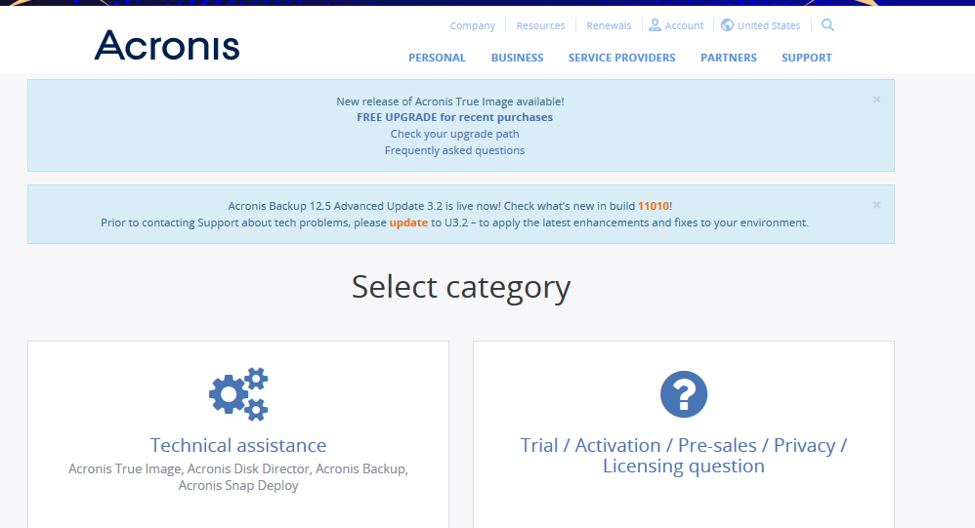The image size is (975, 528).
Task: Select the SUPPORT navigation tab
Action: [x=807, y=58]
